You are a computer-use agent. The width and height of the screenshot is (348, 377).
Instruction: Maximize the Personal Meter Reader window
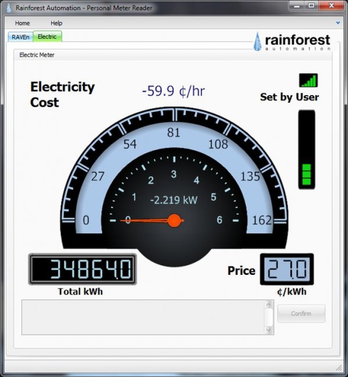click(311, 5)
